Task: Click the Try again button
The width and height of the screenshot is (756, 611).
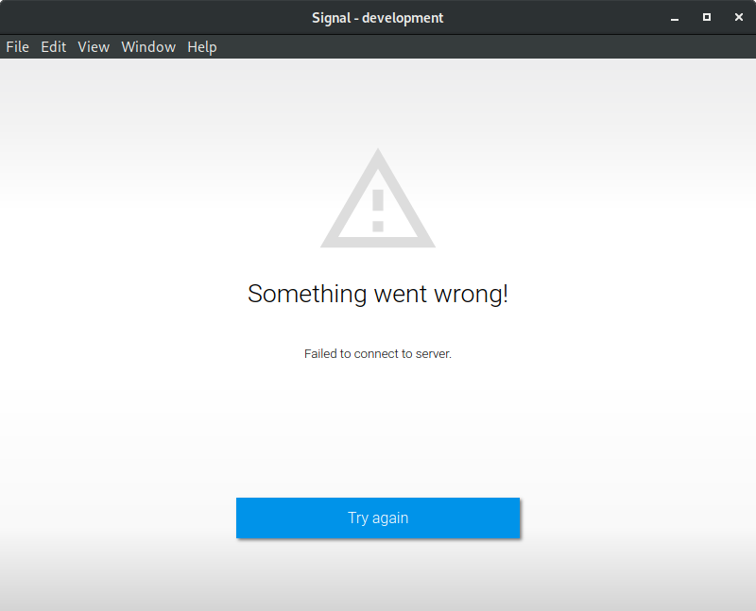Action: 378,518
